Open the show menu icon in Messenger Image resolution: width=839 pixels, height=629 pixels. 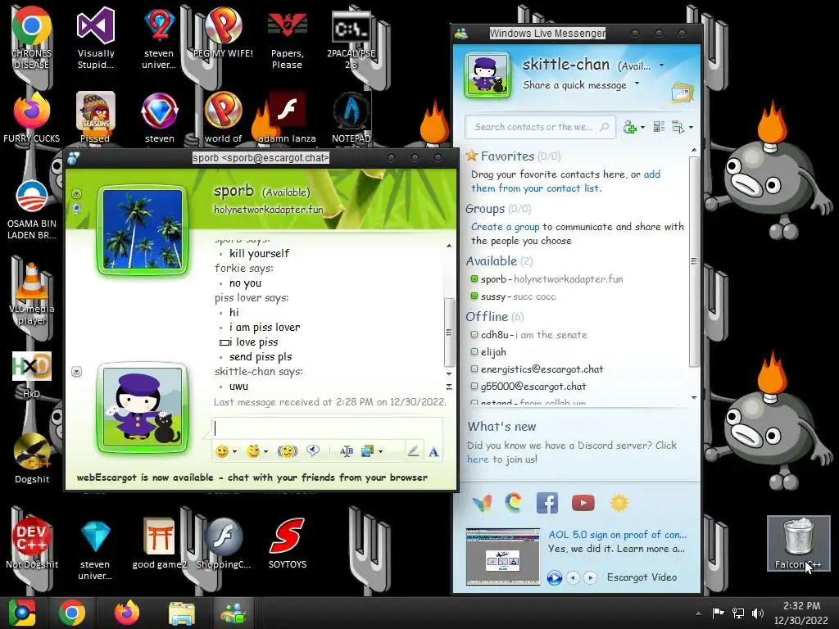click(x=678, y=127)
